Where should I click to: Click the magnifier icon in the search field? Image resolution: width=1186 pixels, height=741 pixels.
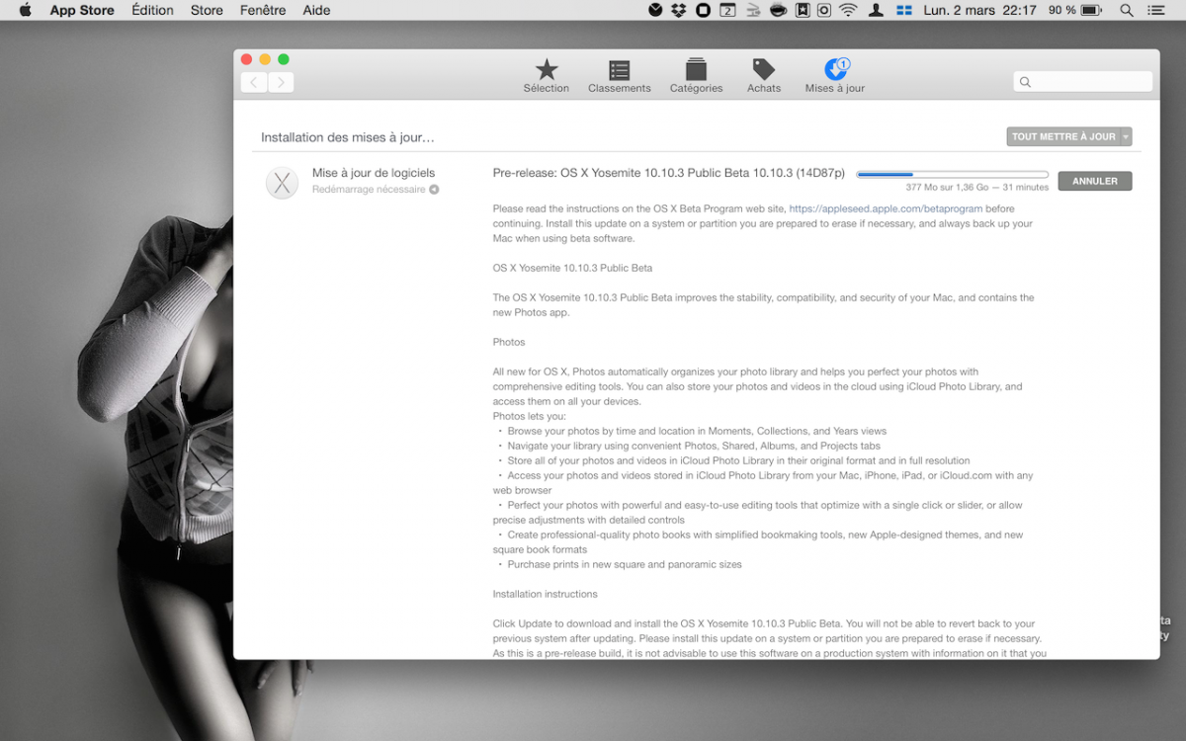[1025, 82]
